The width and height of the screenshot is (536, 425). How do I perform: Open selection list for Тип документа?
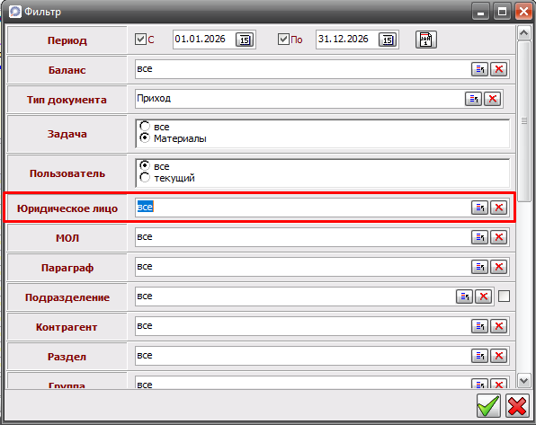click(x=473, y=99)
